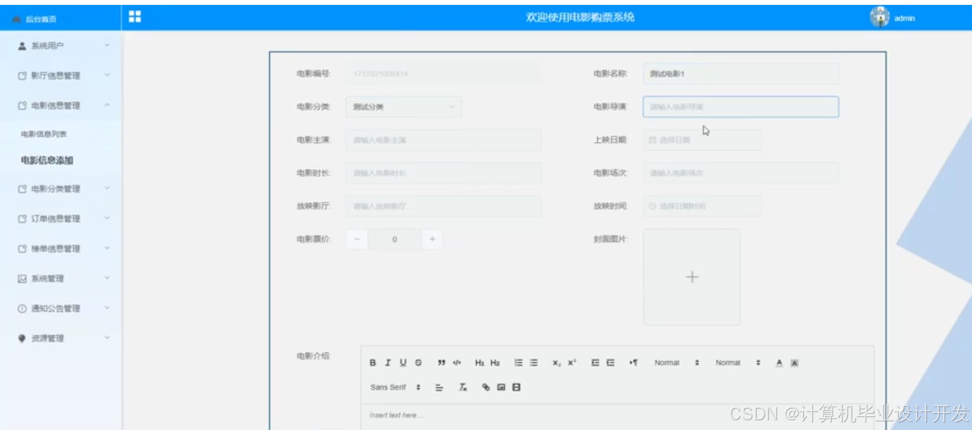Viewport: 972px width, 430px height.
Task: Open the admin user avatar menu
Action: click(880, 17)
